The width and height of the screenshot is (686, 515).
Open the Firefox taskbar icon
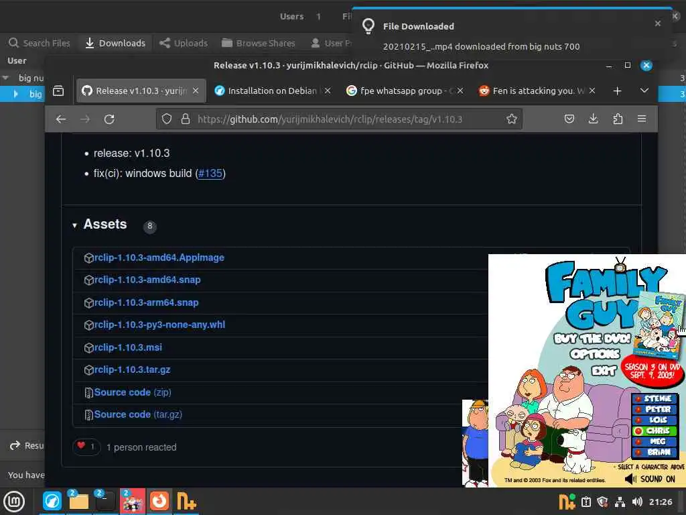click(x=159, y=501)
